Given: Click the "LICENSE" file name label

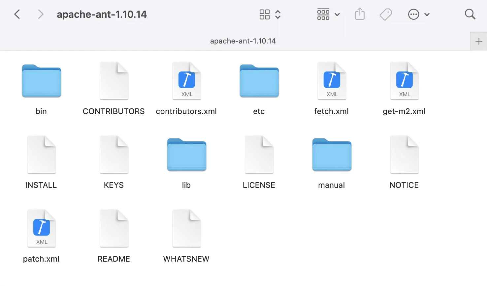Looking at the screenshot, I should click(259, 185).
